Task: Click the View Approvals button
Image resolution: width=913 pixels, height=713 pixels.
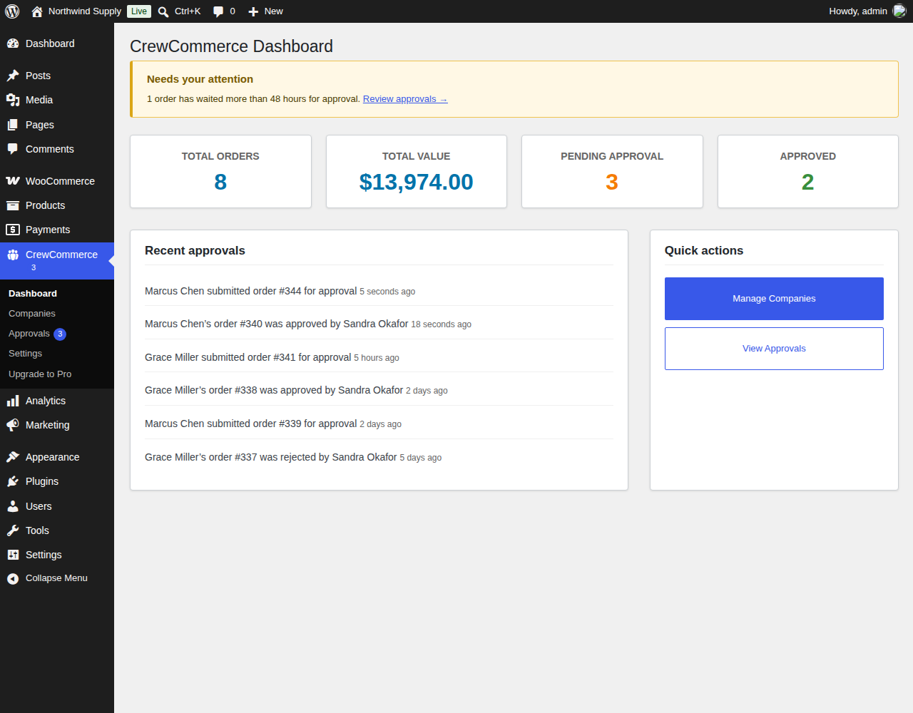Action: click(x=774, y=349)
